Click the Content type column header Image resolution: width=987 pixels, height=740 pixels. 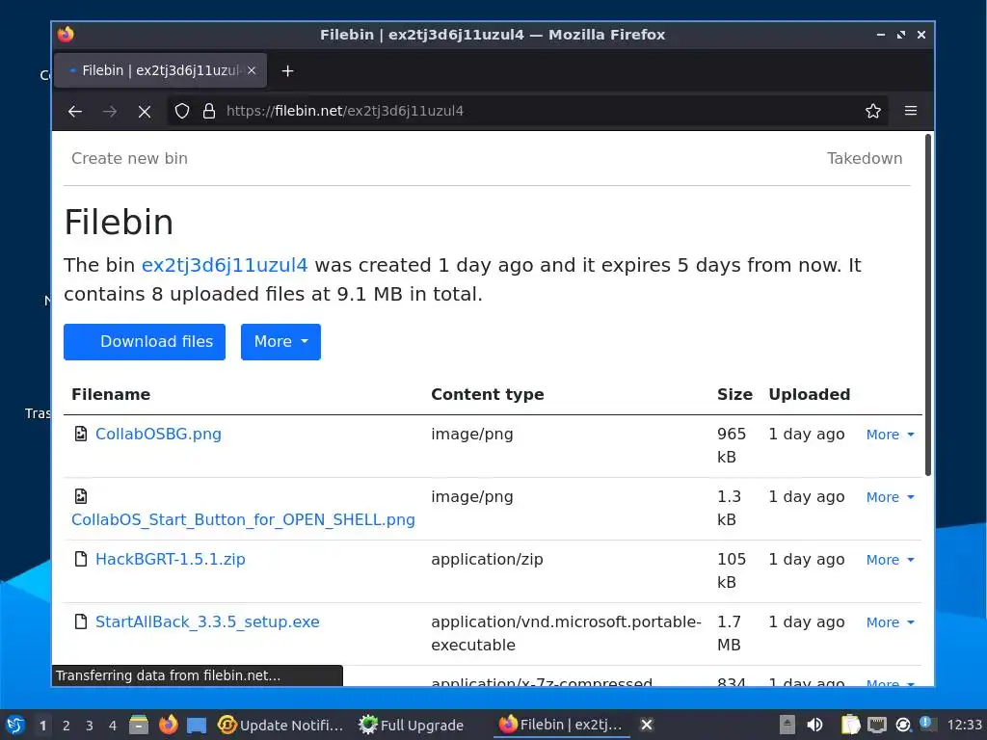[x=487, y=394]
